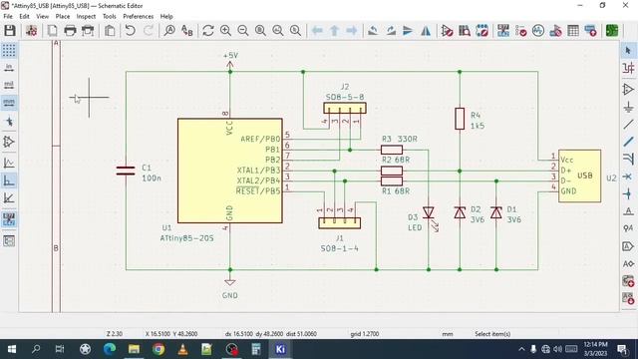Open the Page Settings icon

pos(53,31)
